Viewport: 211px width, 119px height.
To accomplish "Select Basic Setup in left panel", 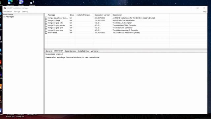I will 8,14.
